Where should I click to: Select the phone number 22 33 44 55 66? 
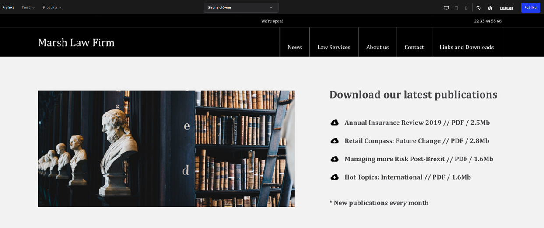click(488, 21)
